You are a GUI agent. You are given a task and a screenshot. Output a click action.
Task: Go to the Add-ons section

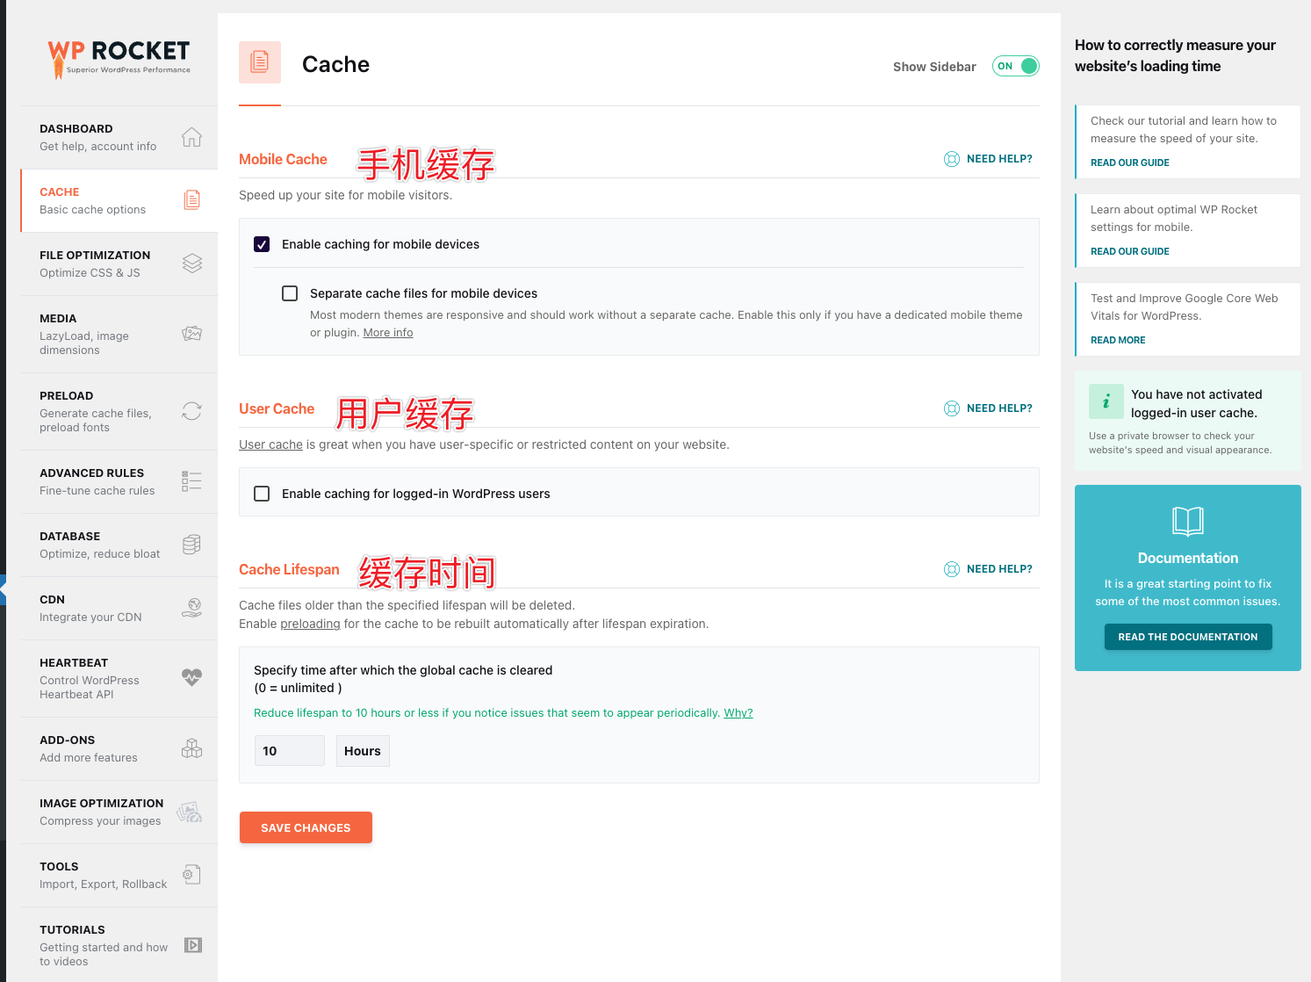(119, 748)
